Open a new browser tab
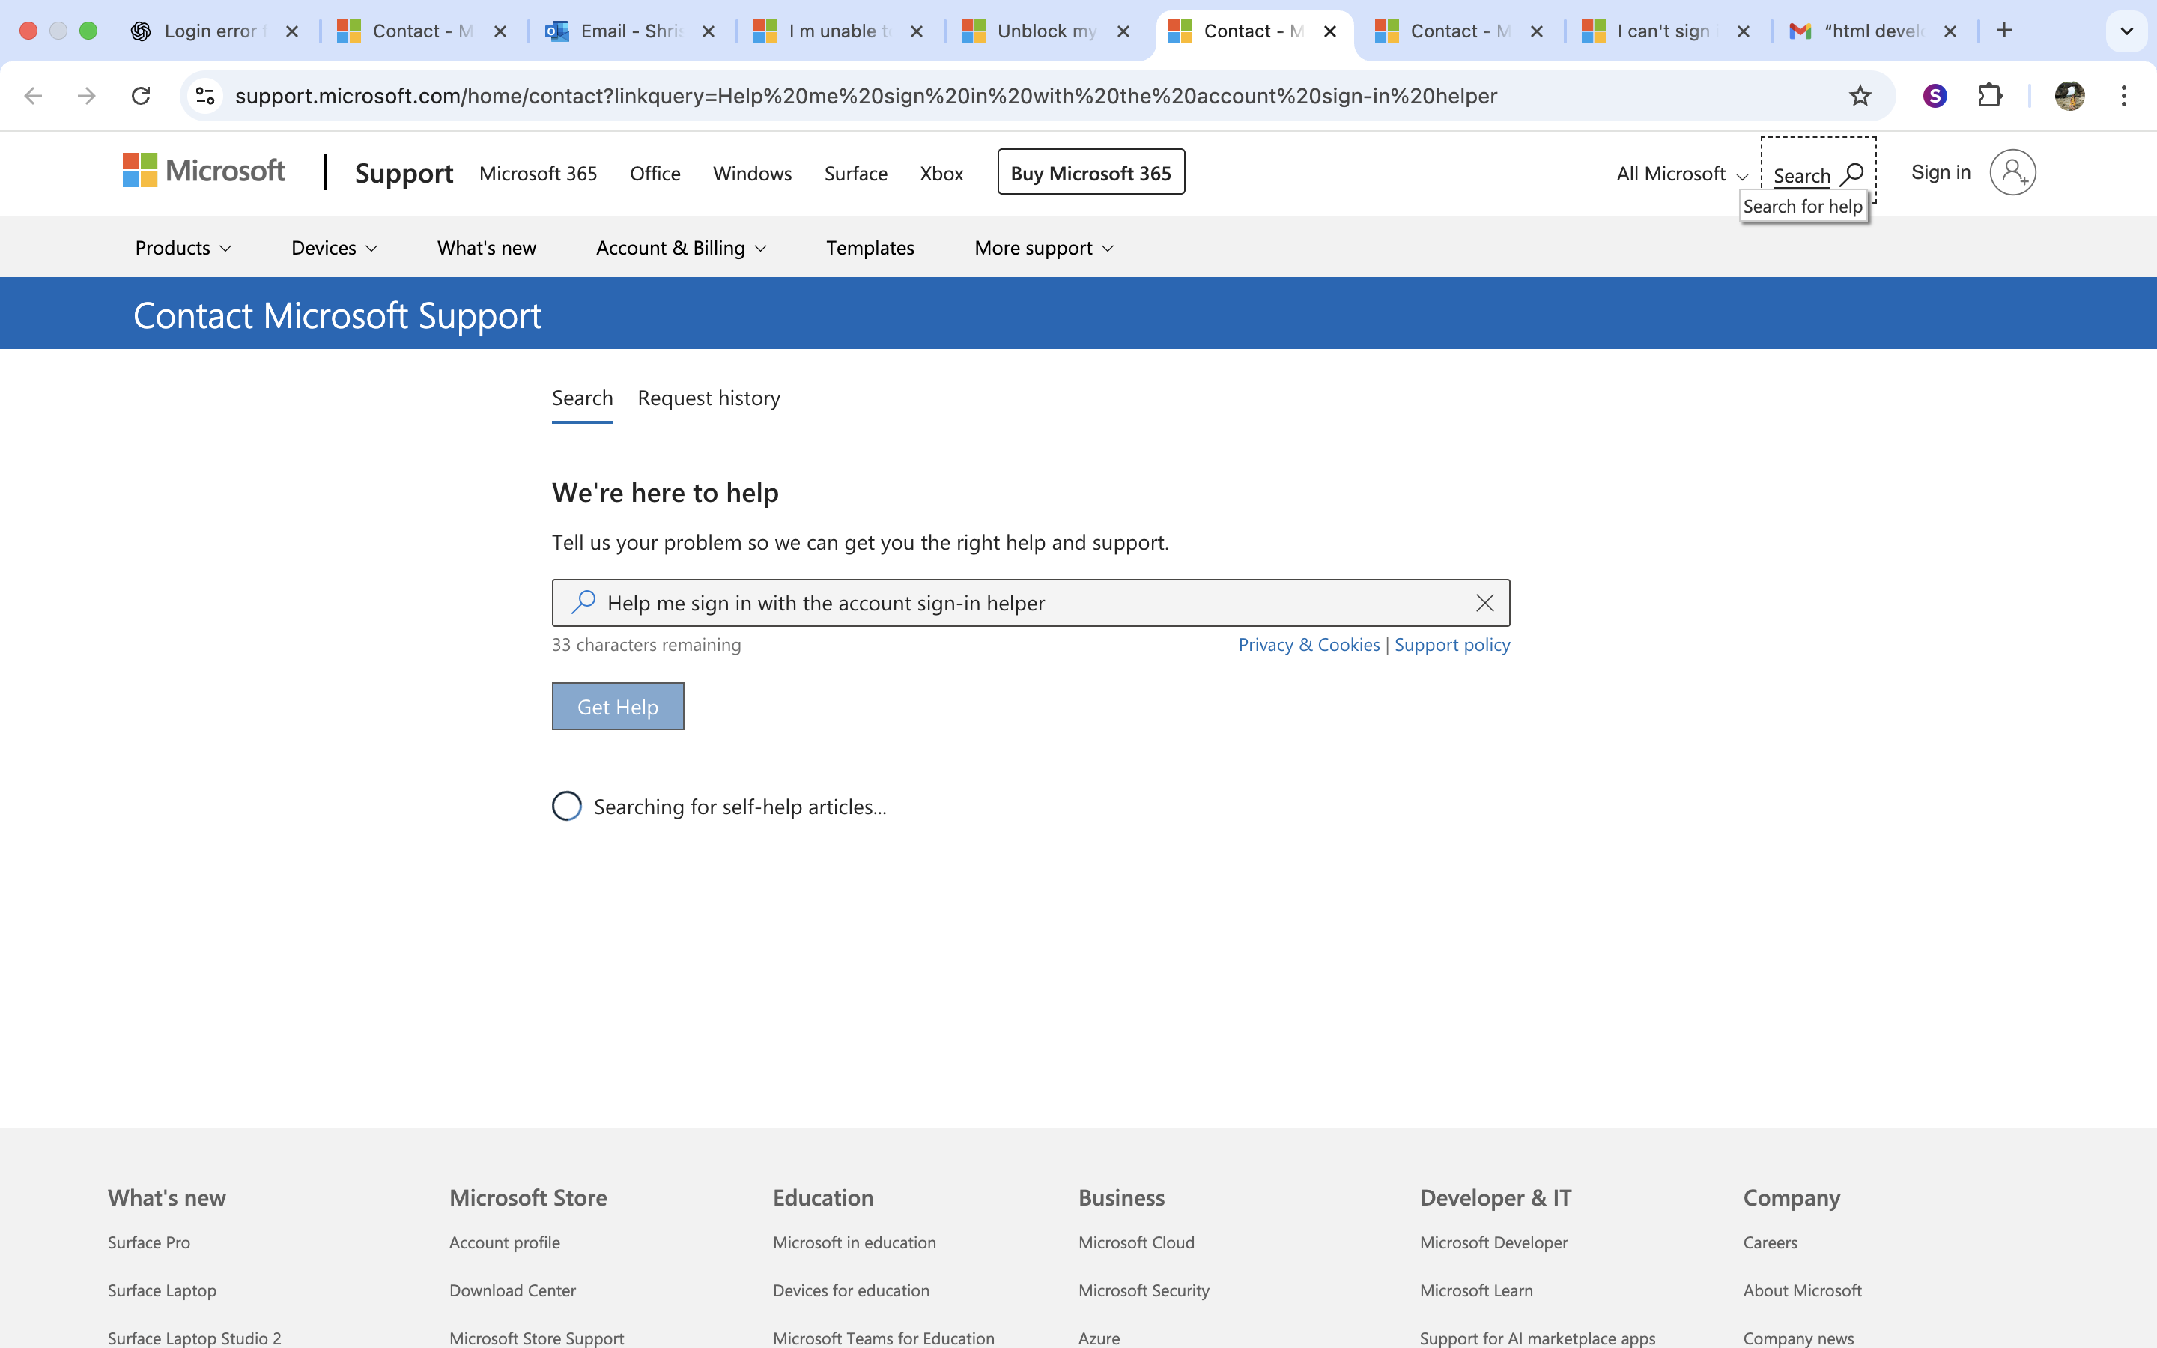The height and width of the screenshot is (1348, 2157). 2003,30
